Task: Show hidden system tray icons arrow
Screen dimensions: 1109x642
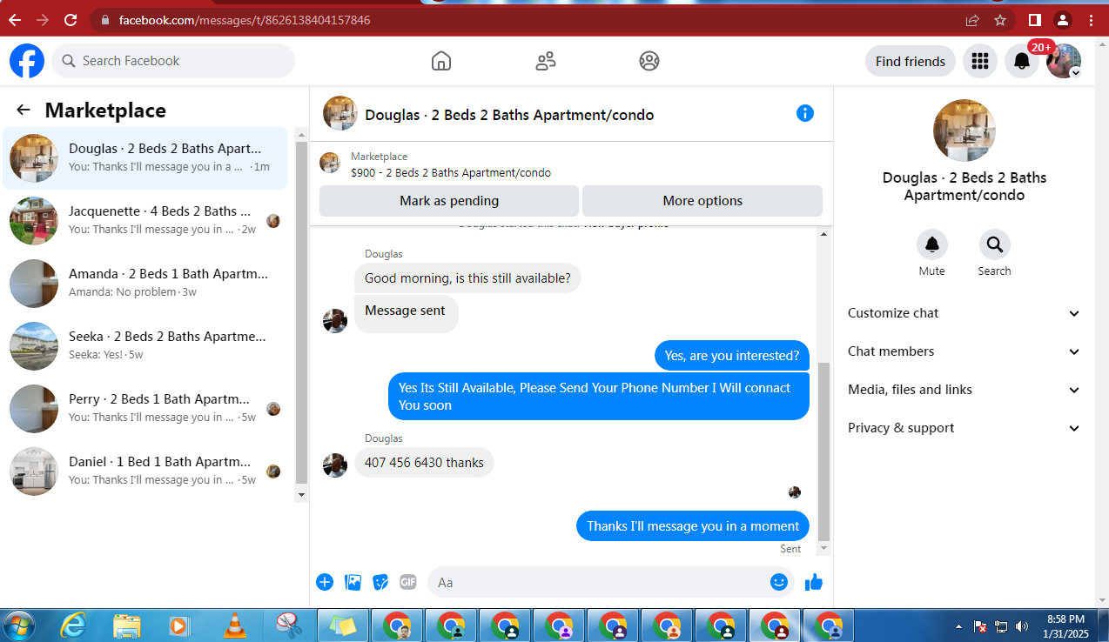Action: (x=958, y=626)
